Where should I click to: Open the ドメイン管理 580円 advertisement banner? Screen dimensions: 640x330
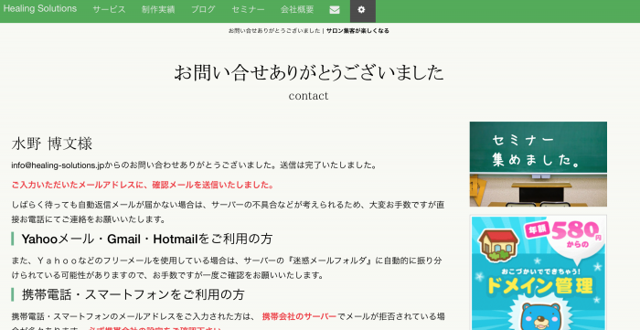point(538,272)
